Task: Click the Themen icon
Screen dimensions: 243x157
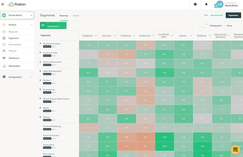Action: (4, 51)
